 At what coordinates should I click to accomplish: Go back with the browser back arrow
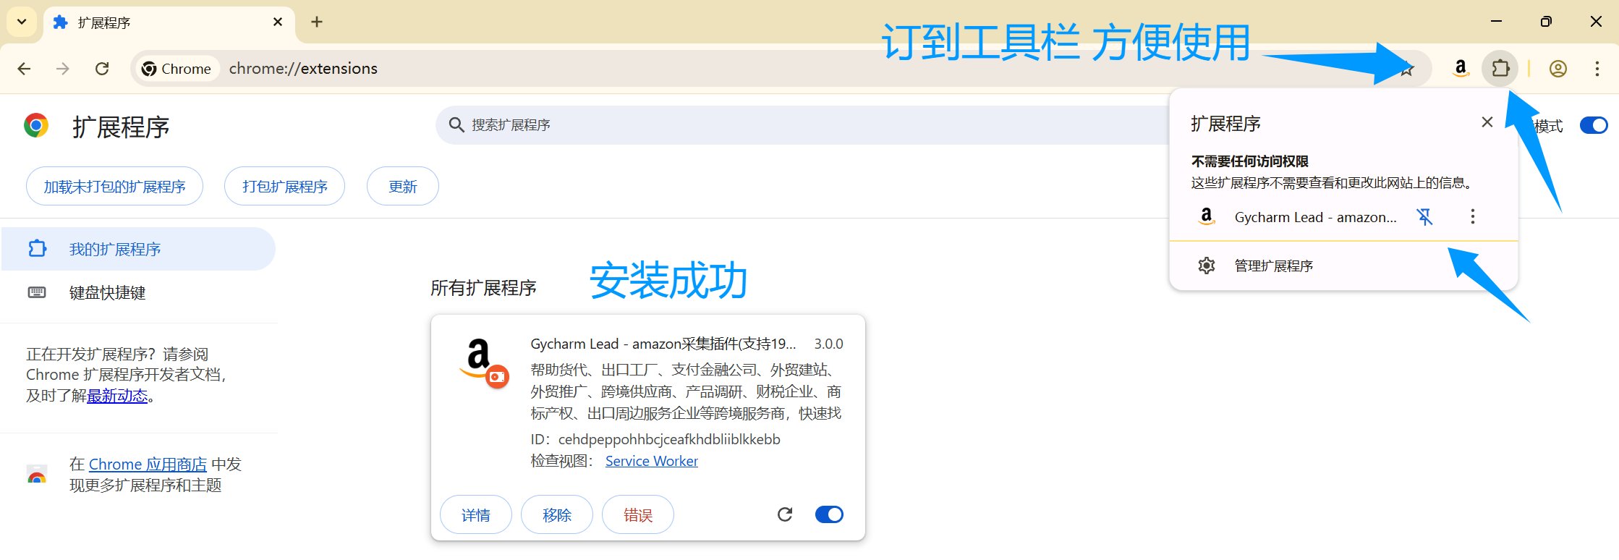(x=24, y=69)
